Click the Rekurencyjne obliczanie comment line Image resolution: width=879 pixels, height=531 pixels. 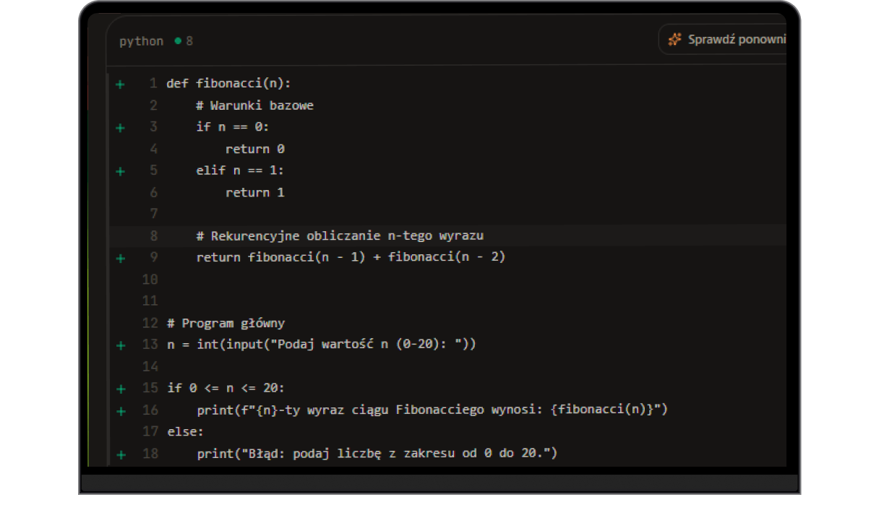point(340,236)
